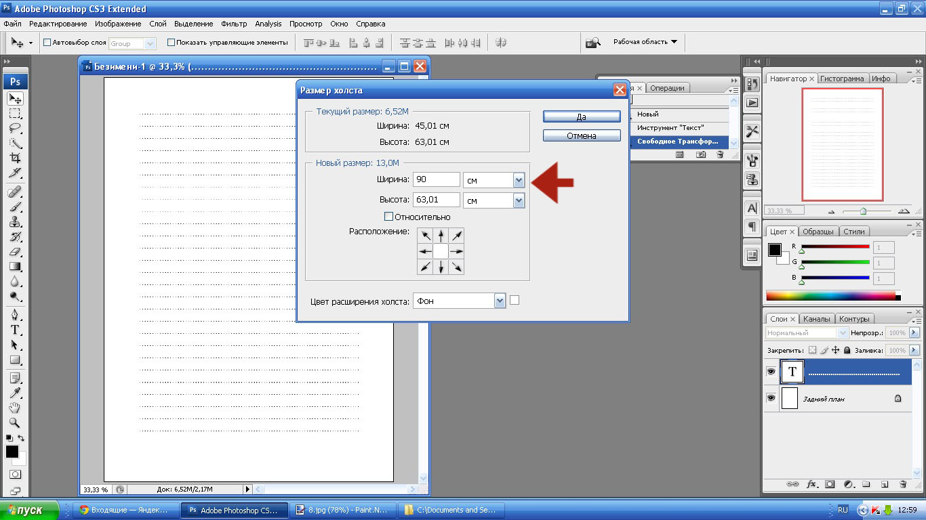Select the Healing Brush tool
The image size is (926, 520).
click(15, 192)
